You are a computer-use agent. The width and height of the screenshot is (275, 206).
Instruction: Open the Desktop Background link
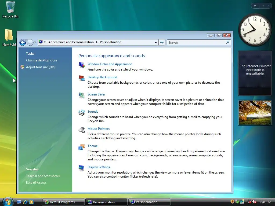(102, 77)
